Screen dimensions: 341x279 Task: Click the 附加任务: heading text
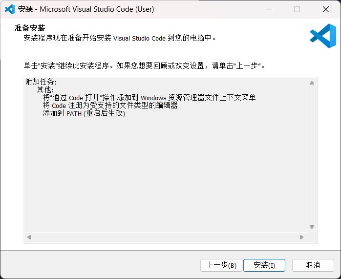[41, 82]
